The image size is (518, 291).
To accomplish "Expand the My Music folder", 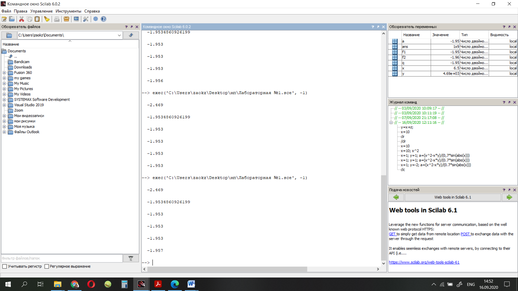I will (x=4, y=84).
